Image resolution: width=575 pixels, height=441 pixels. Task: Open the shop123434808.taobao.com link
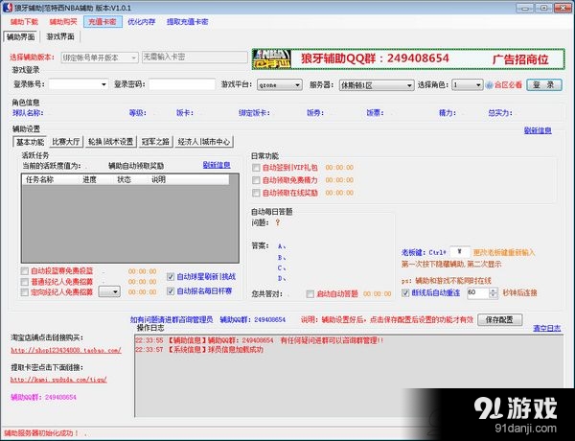[66, 350]
